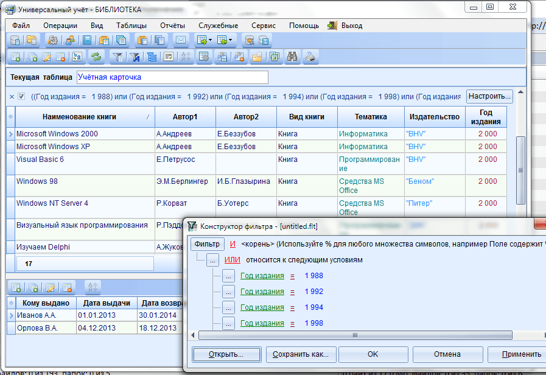The image size is (546, 375).
Task: Click the printer icon in toolbar
Action: [x=310, y=57]
